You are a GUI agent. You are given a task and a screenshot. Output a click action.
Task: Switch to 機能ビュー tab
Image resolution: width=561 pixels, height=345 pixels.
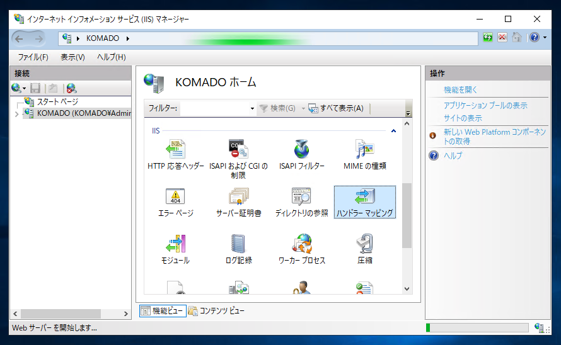click(x=163, y=311)
